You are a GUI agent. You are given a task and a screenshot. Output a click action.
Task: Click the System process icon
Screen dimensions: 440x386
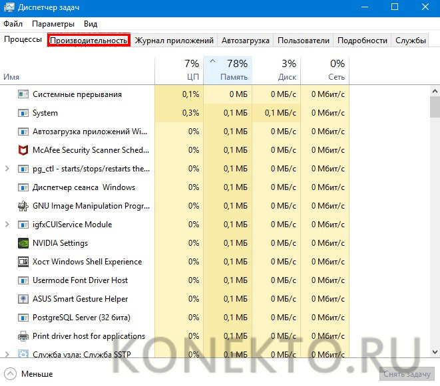[x=23, y=113]
